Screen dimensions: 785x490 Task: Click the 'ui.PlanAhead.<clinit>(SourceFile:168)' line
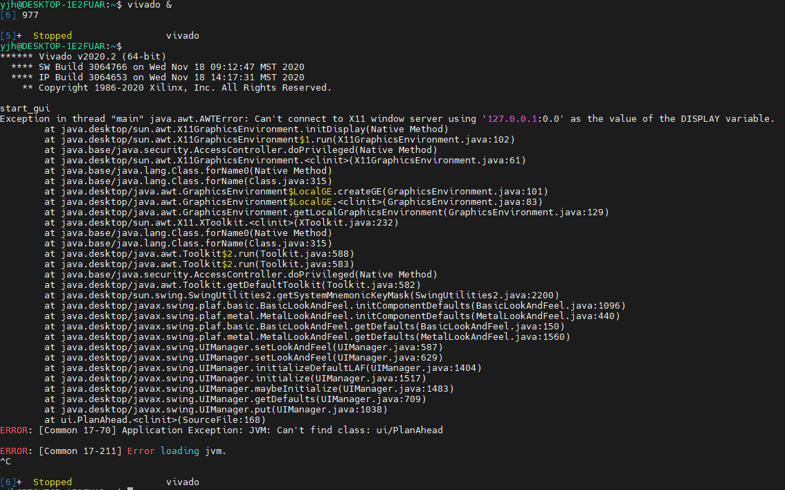click(154, 420)
